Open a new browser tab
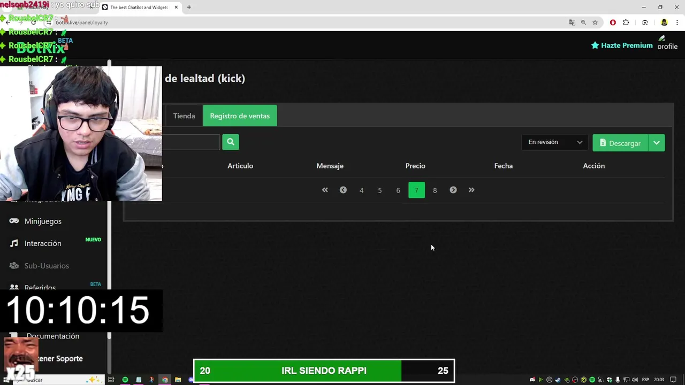Screen dimensions: 685x385 [x=189, y=7]
